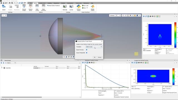
Task: Save the Modulation Transfer Function plot
Action: pos(92,62)
